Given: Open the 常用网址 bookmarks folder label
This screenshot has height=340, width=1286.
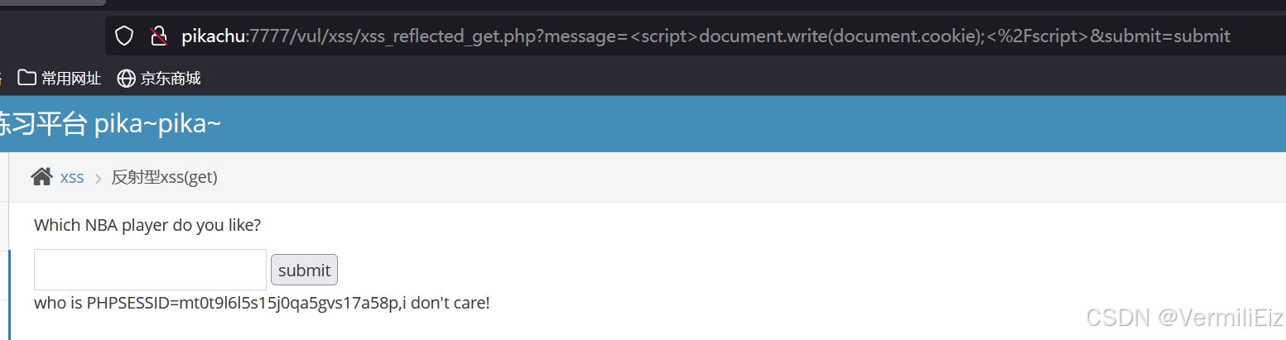Looking at the screenshot, I should click(71, 79).
